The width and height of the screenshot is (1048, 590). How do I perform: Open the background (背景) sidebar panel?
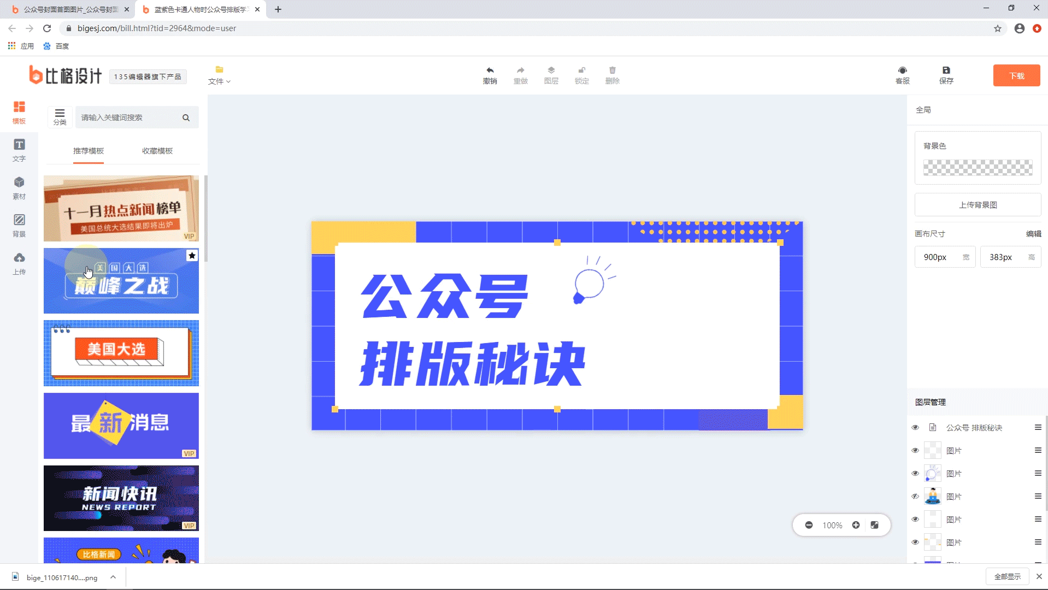tap(19, 225)
